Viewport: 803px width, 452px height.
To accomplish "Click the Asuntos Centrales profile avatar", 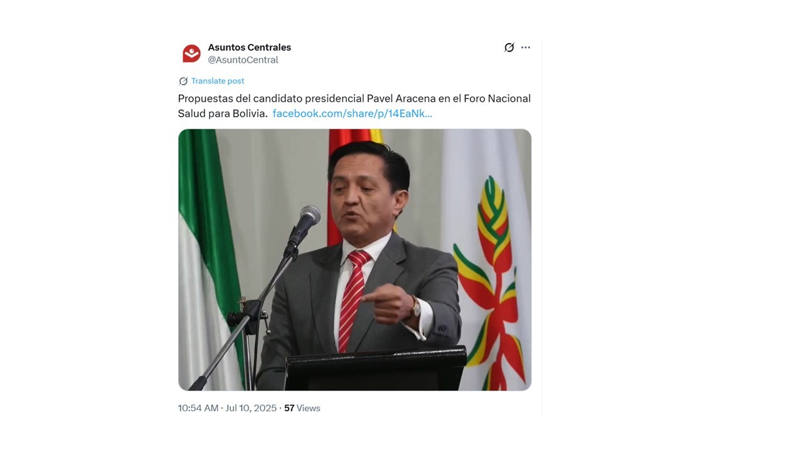I will click(191, 53).
